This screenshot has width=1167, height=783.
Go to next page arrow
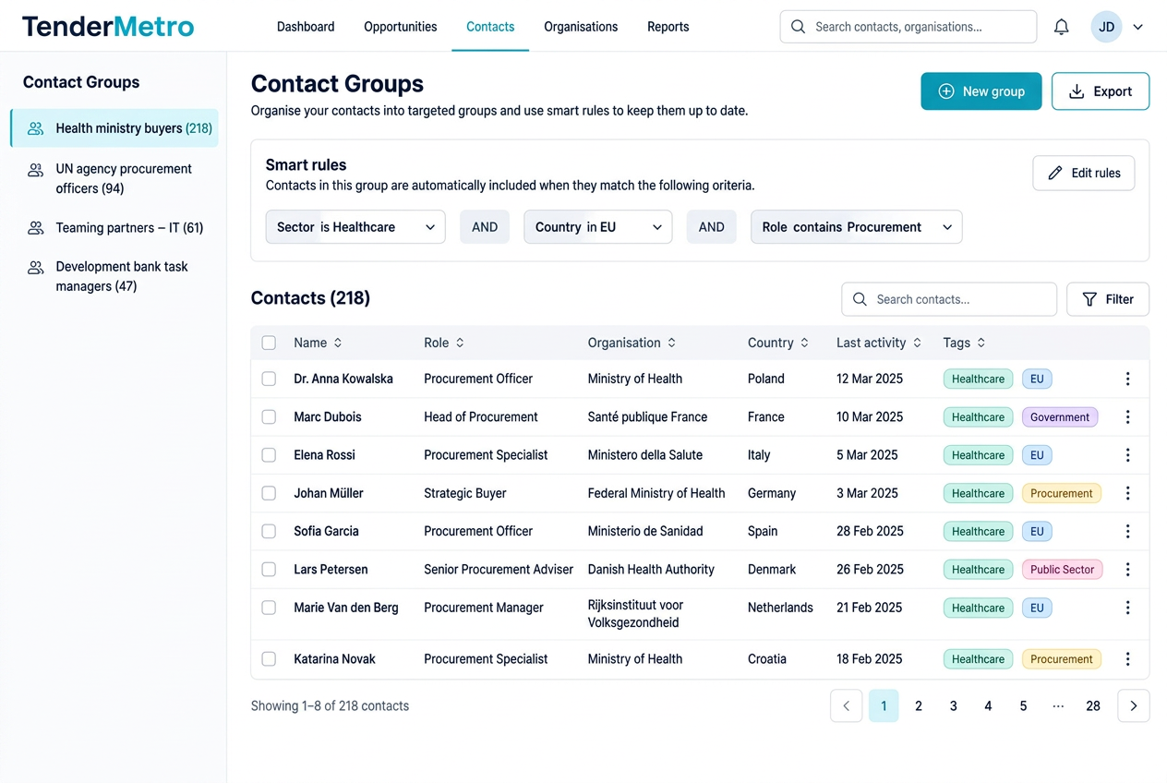pos(1134,705)
